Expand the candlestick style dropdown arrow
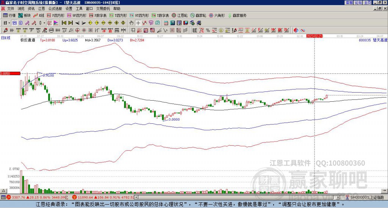Image resolution: width=388 pixels, height=208 pixels. pos(45,23)
